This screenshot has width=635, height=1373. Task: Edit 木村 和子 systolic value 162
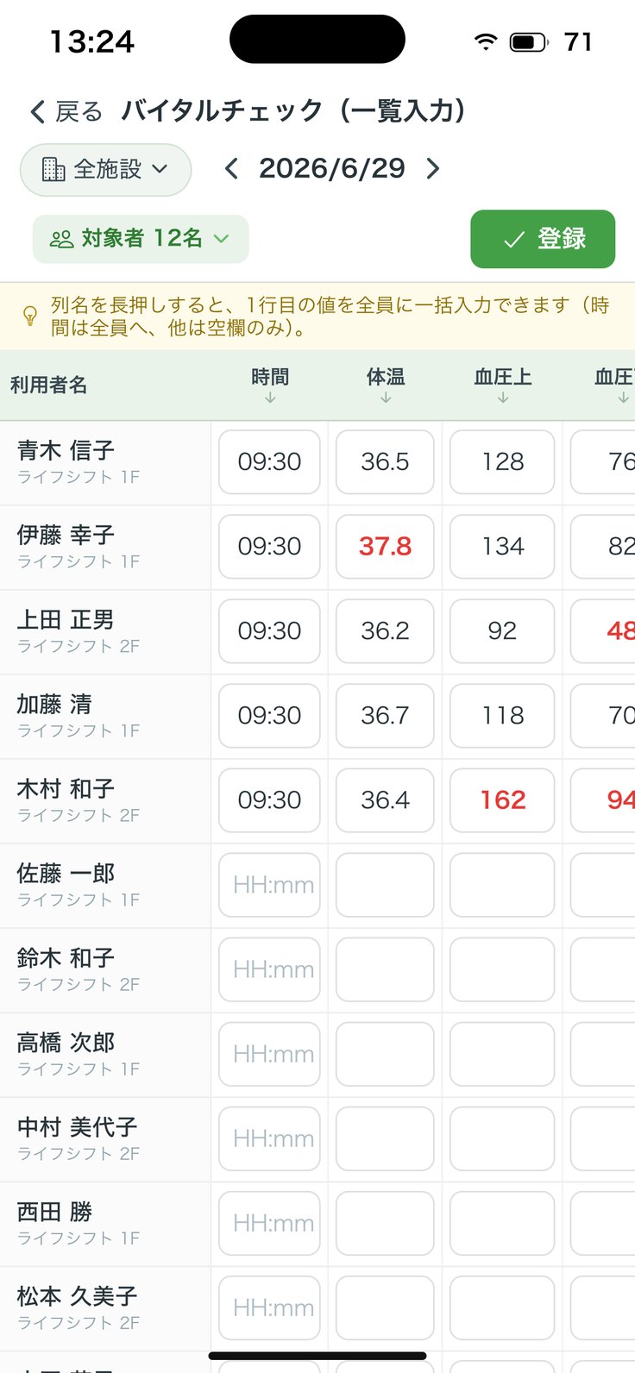(x=502, y=800)
